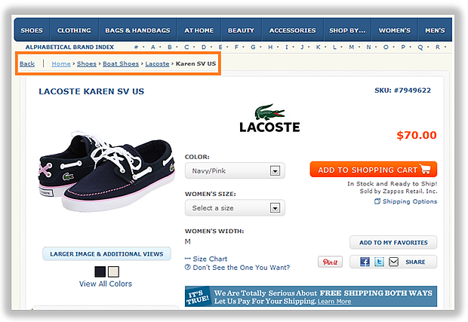This screenshot has height=322, width=468.
Task: Add the shoes to shopping cart
Action: click(373, 170)
